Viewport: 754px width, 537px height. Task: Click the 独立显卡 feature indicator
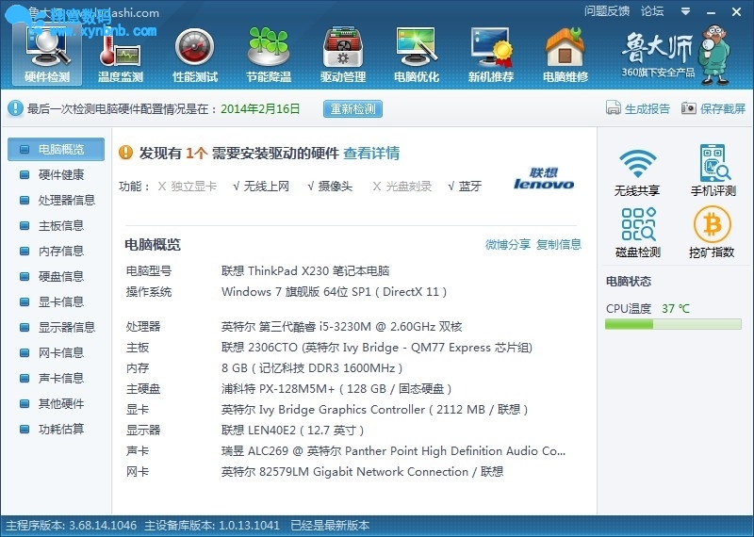pyautogui.click(x=188, y=186)
